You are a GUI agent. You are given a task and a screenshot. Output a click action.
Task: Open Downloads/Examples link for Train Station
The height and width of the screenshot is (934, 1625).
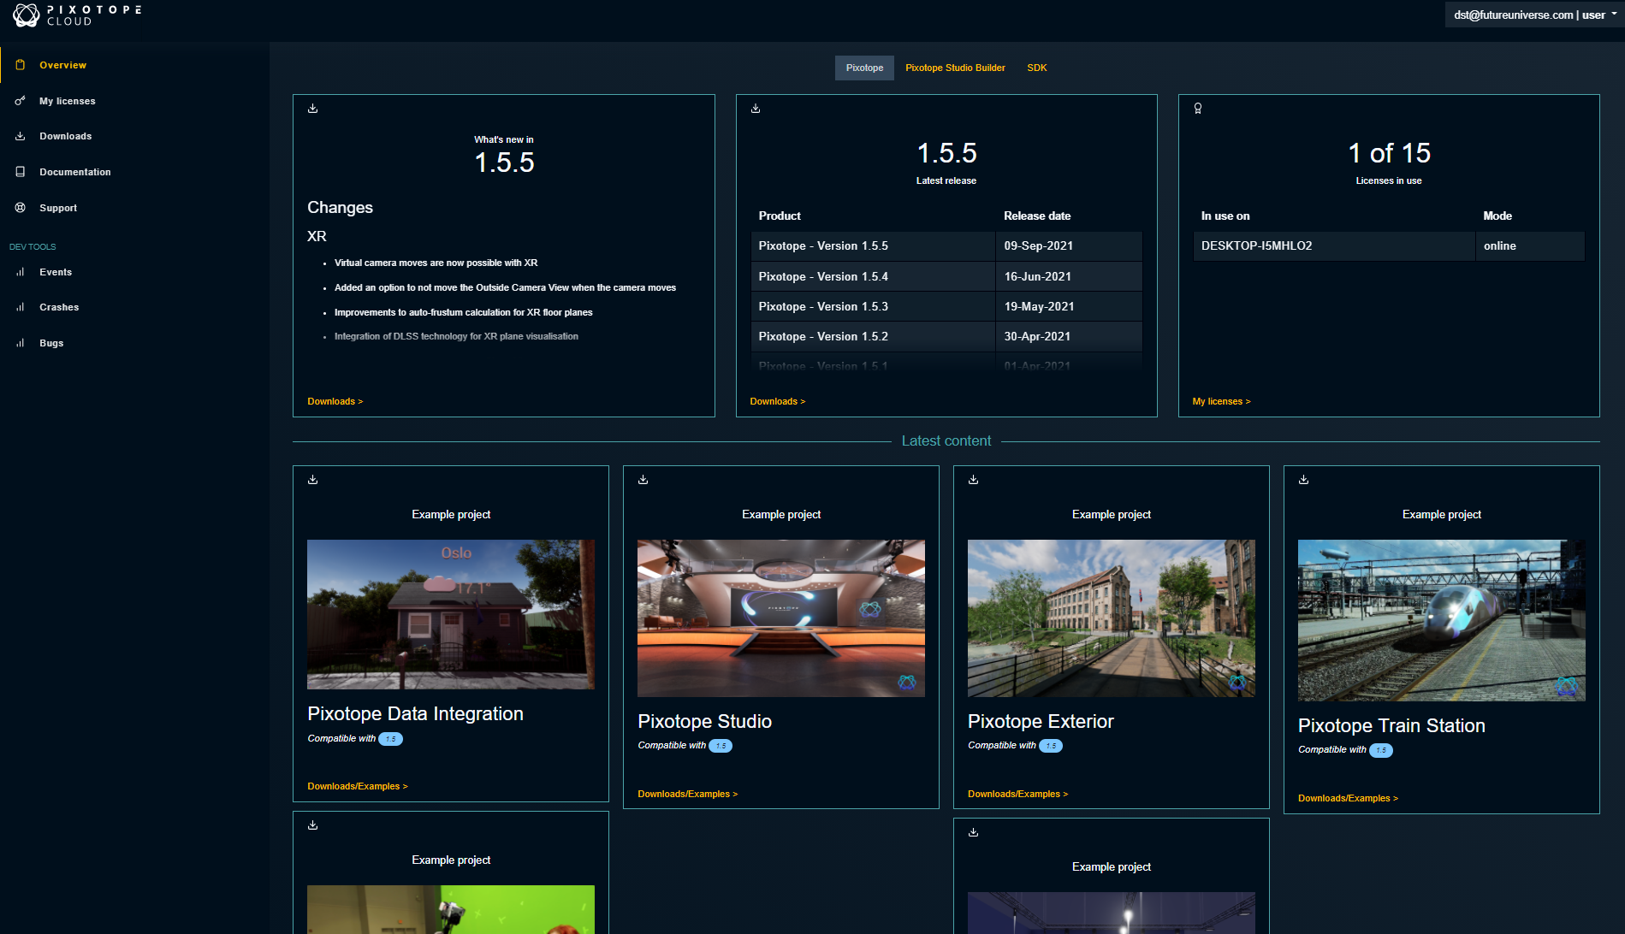pyautogui.click(x=1348, y=798)
